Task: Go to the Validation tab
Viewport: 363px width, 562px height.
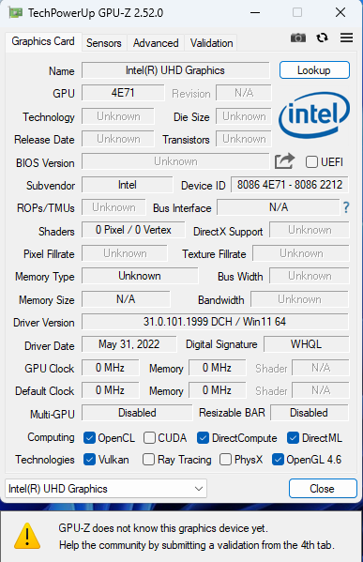Action: [211, 43]
